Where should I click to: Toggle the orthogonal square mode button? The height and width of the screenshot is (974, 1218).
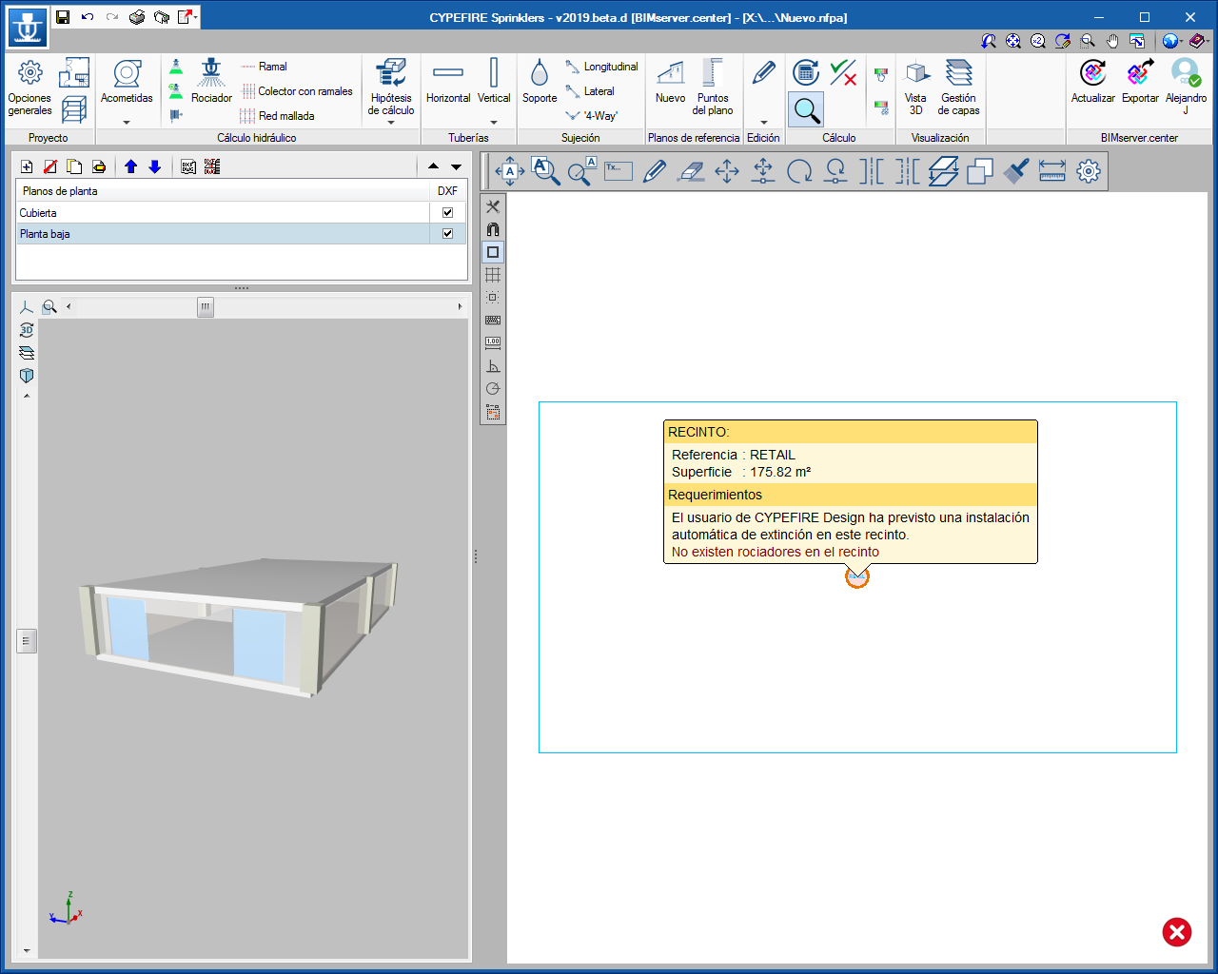click(x=493, y=252)
